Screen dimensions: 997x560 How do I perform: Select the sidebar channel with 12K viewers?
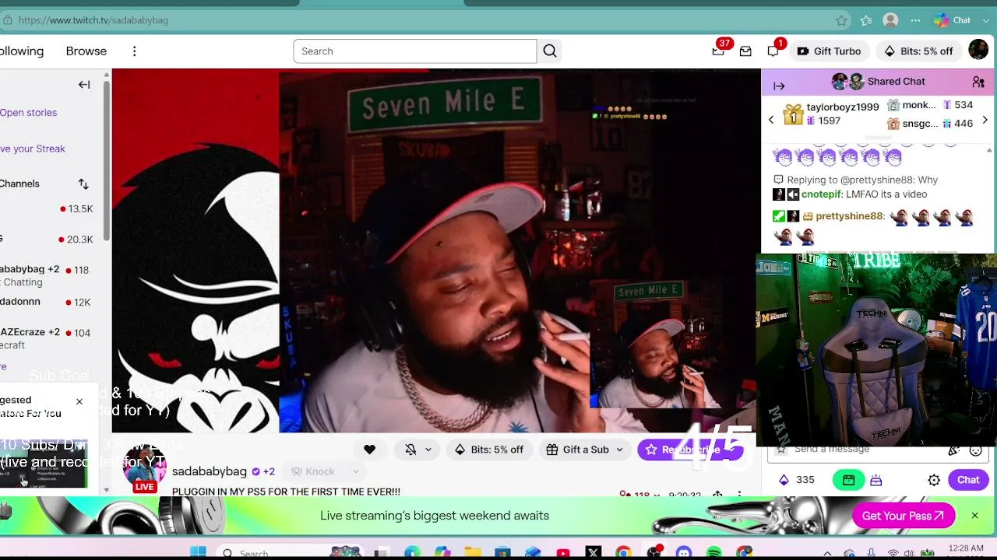[x=53, y=302]
